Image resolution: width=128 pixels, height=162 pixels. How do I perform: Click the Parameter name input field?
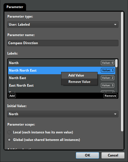tap(63, 43)
